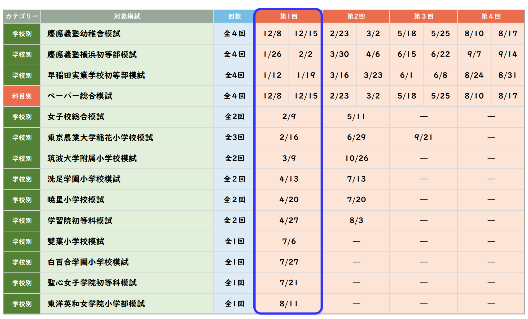Select 全3回 in the 東京農業大学稲花小学校模試 row
Viewport: 528px width, 319px height.
click(x=235, y=137)
